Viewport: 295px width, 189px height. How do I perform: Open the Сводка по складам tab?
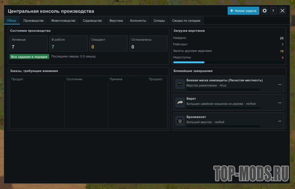[186, 20]
